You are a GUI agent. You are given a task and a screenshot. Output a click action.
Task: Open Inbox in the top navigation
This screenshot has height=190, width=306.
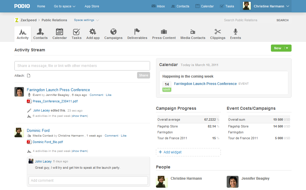158,6
